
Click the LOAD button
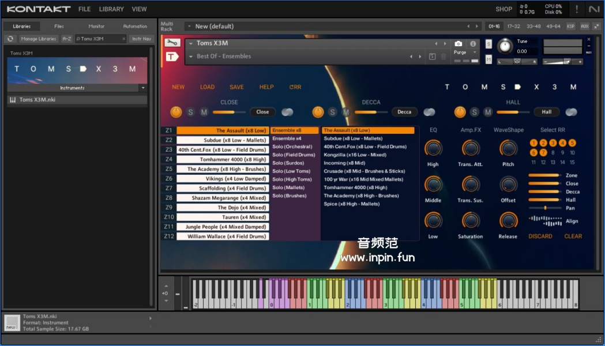tap(207, 87)
